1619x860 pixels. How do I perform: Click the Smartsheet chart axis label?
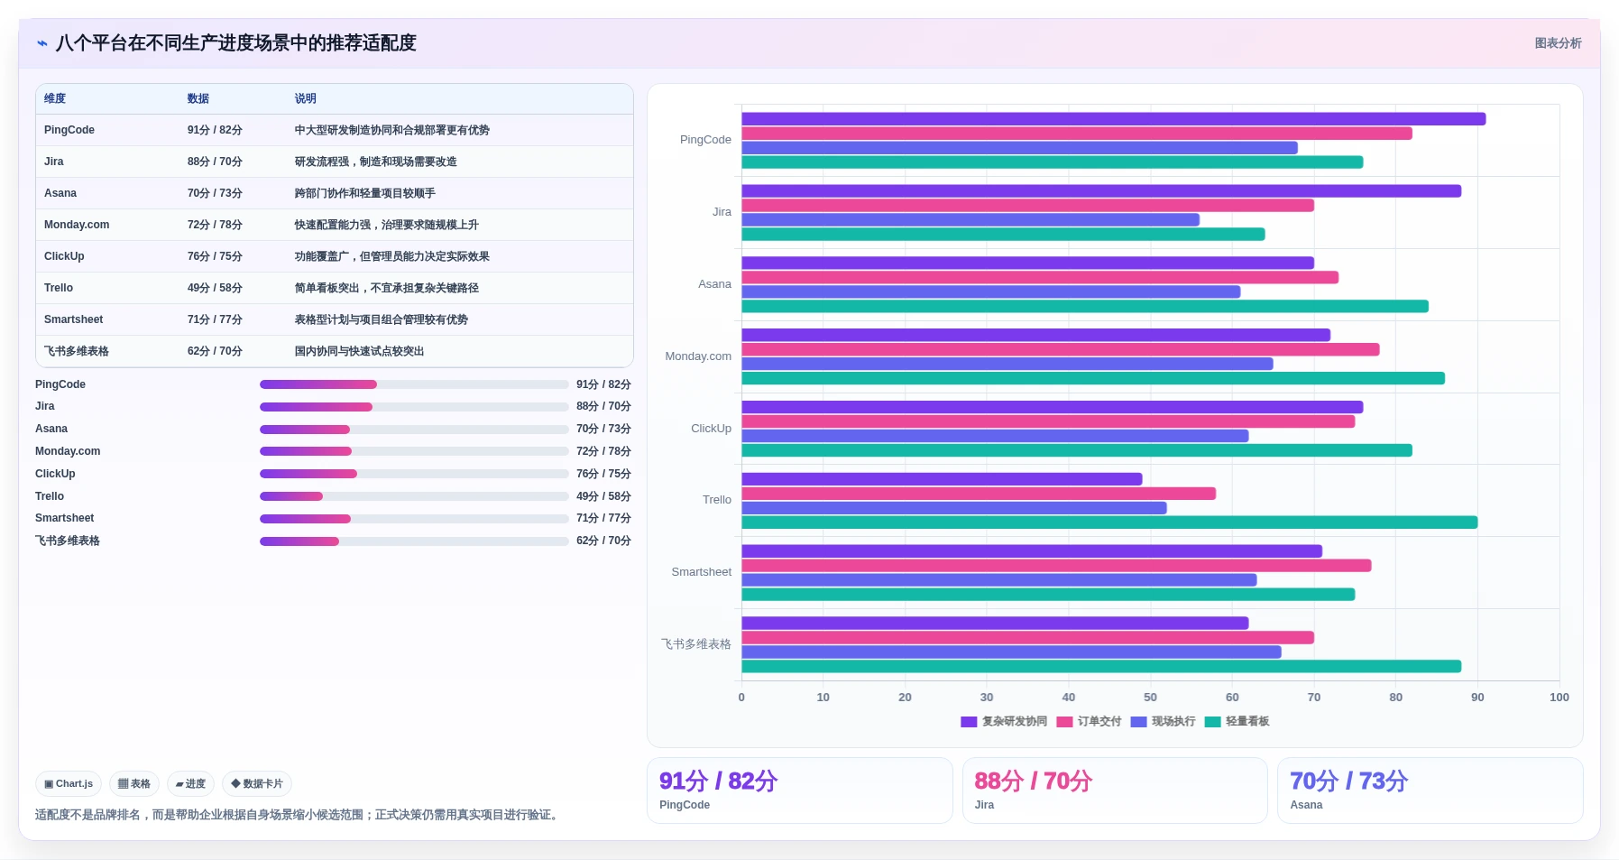coord(702,572)
